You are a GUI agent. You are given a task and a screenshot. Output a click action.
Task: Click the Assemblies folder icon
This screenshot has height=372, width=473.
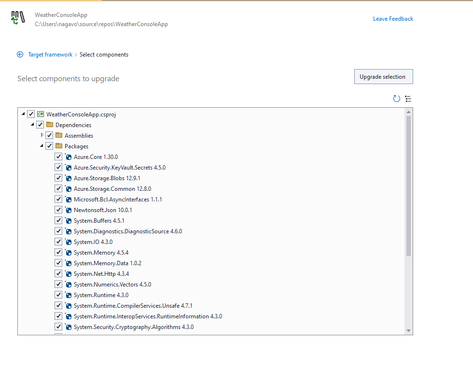tap(59, 135)
